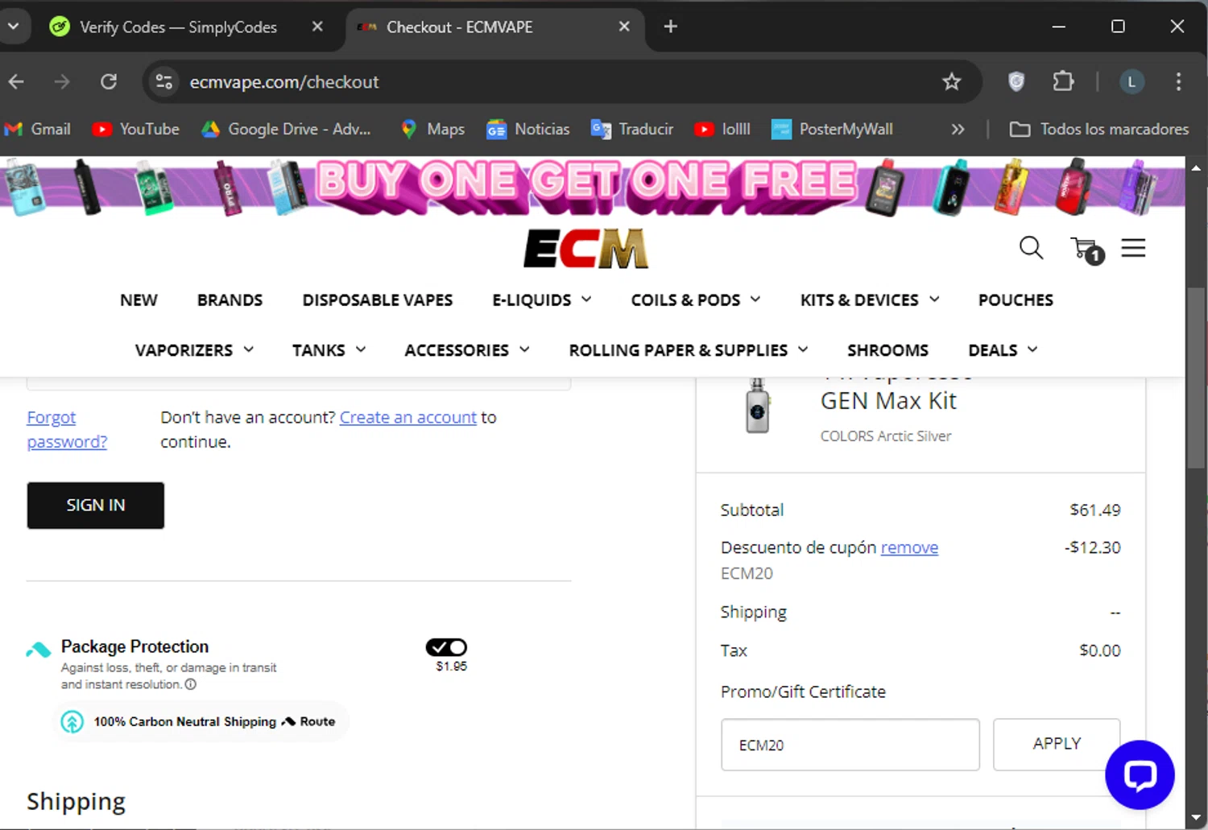Click the COLORS Arctic Silver text
This screenshot has height=830, width=1208.
click(886, 436)
